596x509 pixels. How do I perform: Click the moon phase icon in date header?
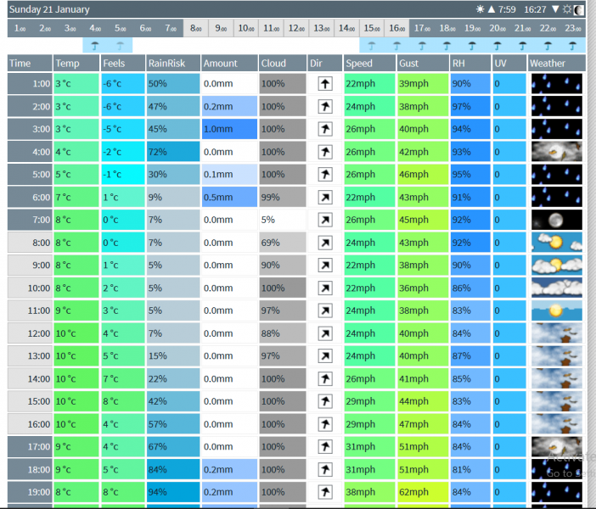pyautogui.click(x=579, y=9)
